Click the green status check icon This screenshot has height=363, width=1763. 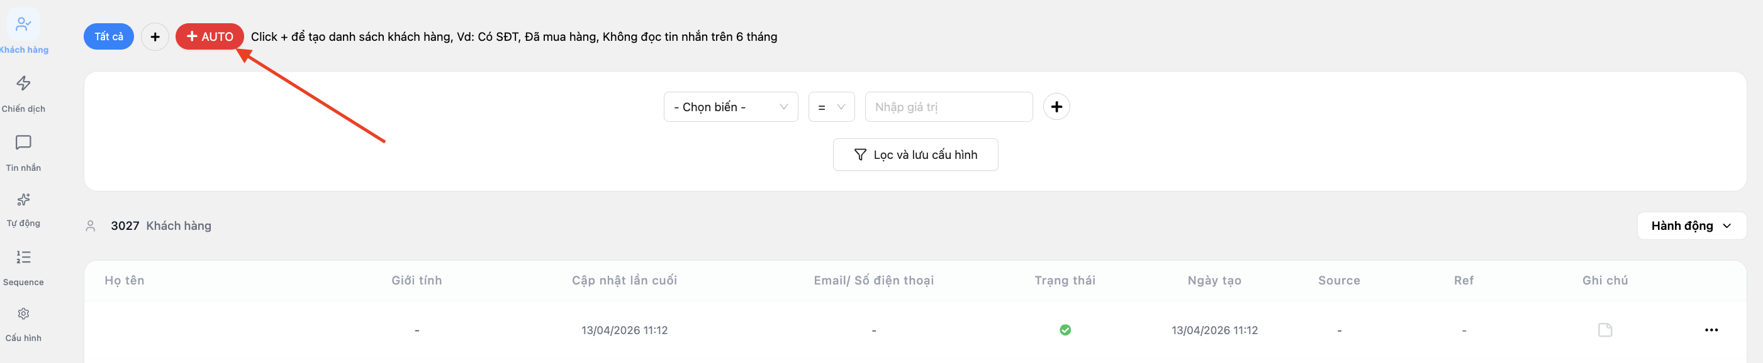[1065, 330]
